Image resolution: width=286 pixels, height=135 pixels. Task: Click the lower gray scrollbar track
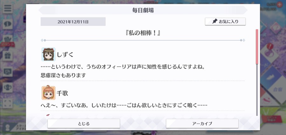coord(257,90)
